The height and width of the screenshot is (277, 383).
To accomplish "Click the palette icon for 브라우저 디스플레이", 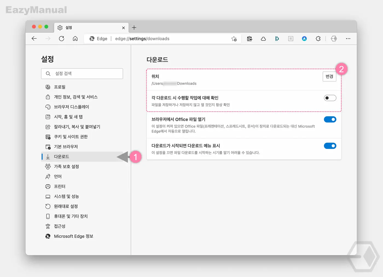I will (48, 107).
